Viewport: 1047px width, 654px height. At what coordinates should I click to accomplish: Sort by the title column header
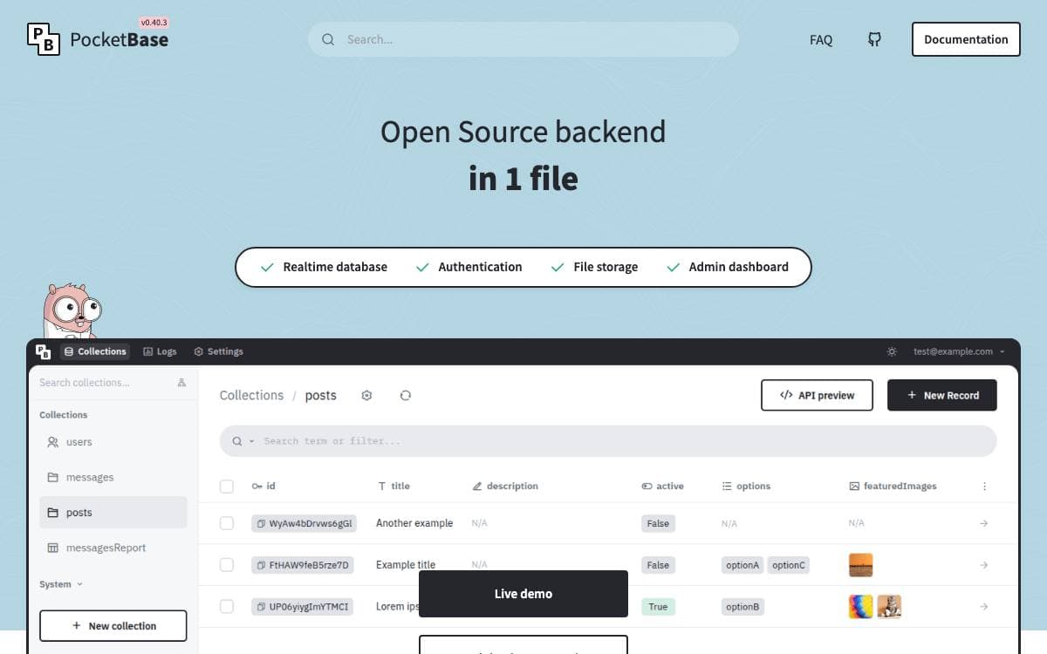pos(393,487)
